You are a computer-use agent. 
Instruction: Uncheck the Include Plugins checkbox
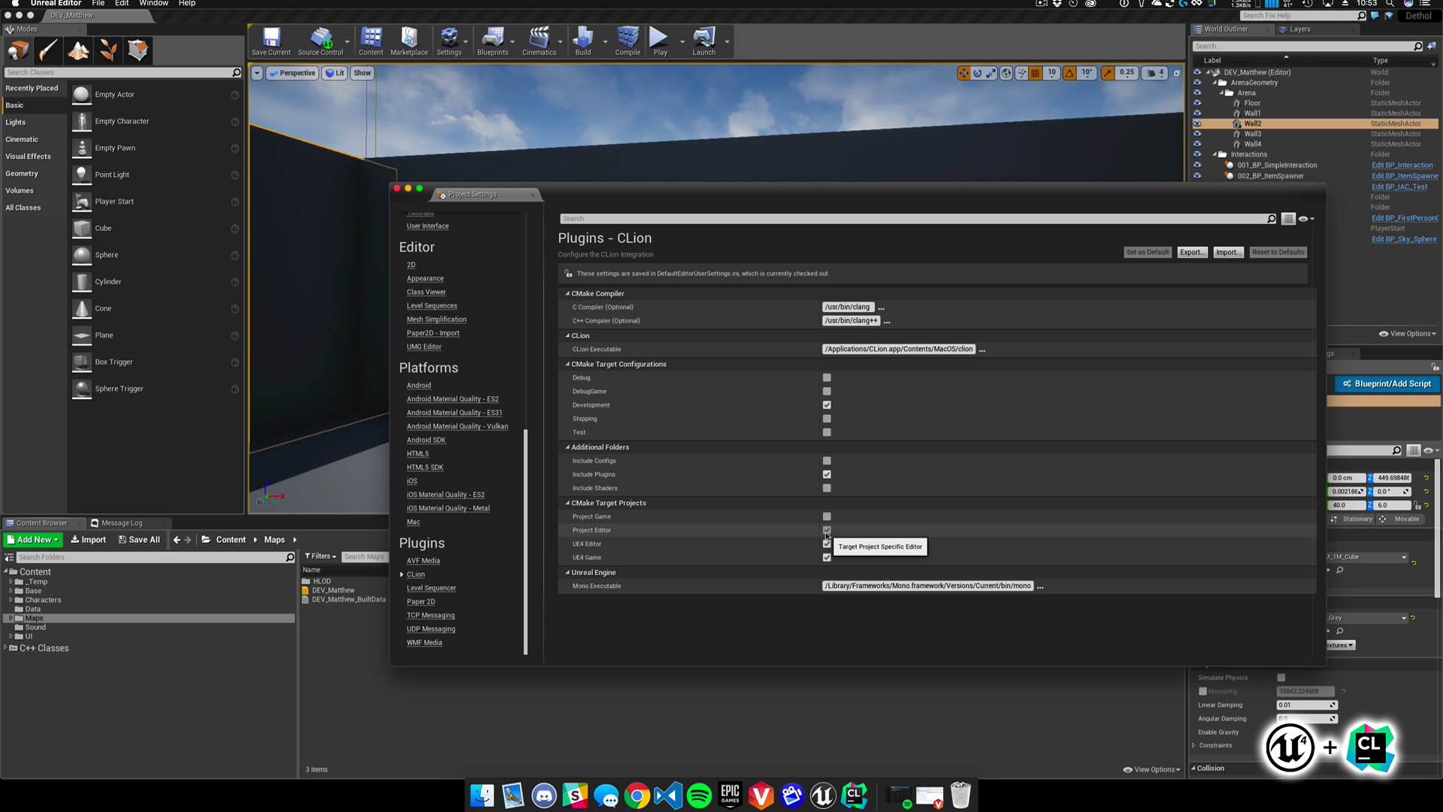pyautogui.click(x=827, y=474)
